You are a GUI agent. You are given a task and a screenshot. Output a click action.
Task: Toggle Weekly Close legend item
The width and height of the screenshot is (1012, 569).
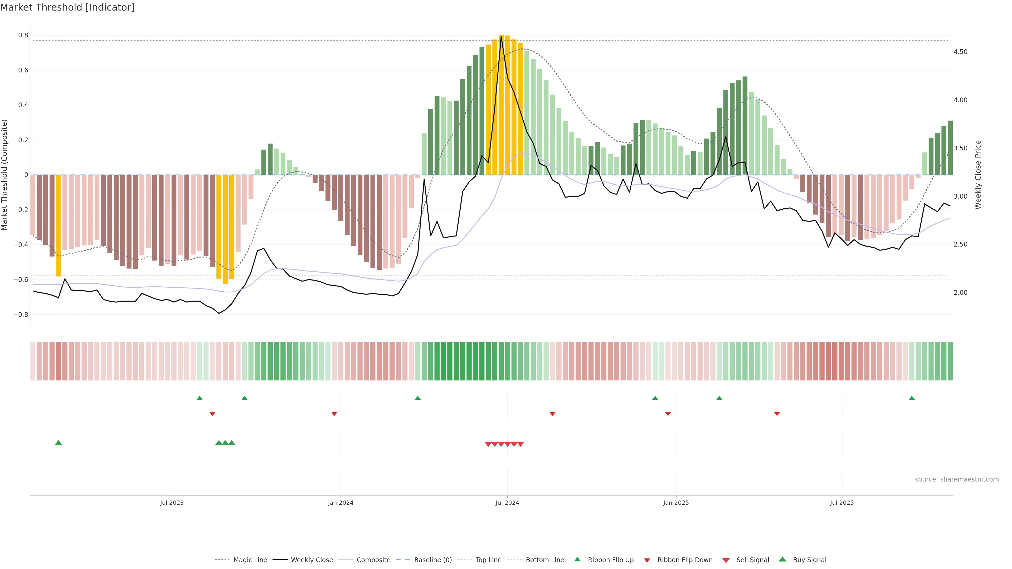pyautogui.click(x=312, y=560)
